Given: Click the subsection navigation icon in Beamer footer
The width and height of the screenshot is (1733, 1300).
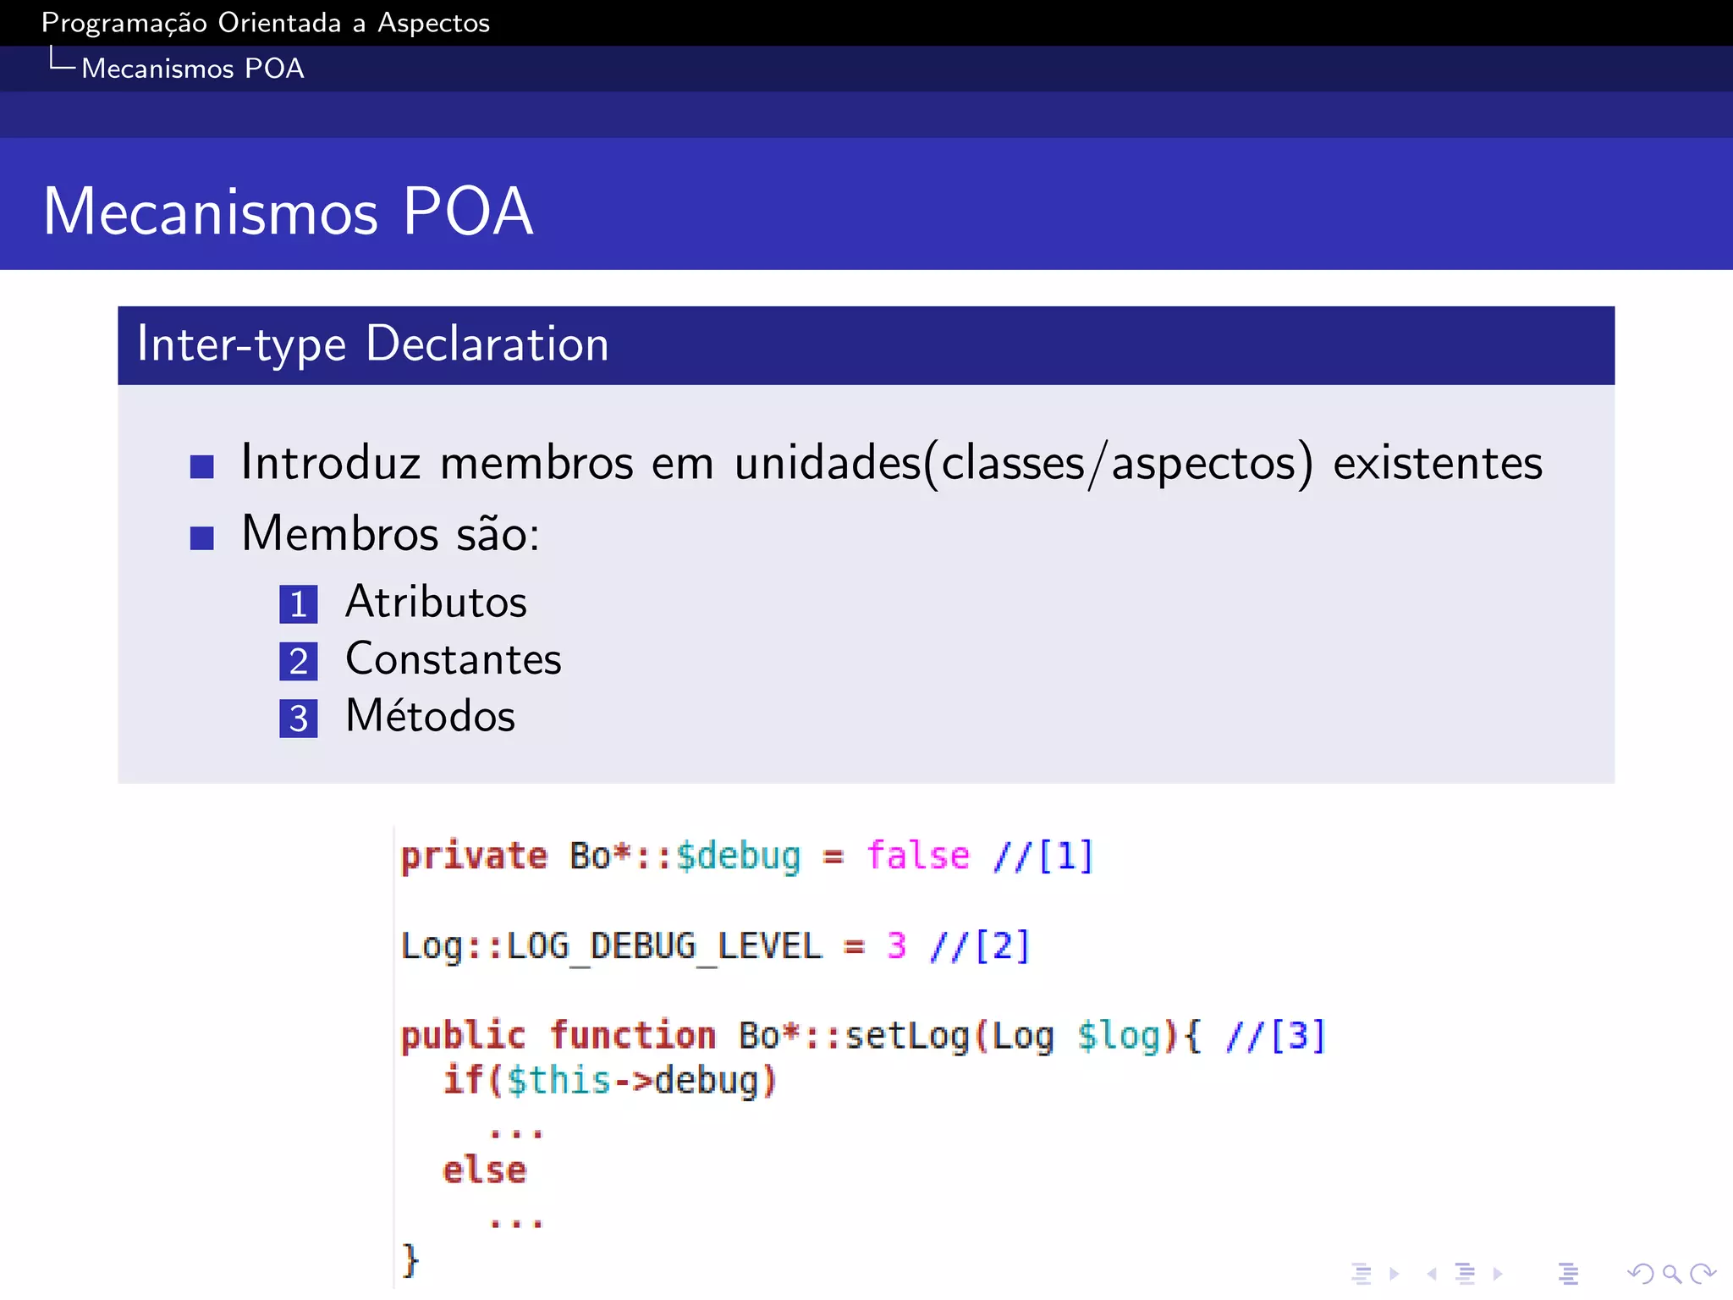Looking at the screenshot, I should point(1362,1274).
